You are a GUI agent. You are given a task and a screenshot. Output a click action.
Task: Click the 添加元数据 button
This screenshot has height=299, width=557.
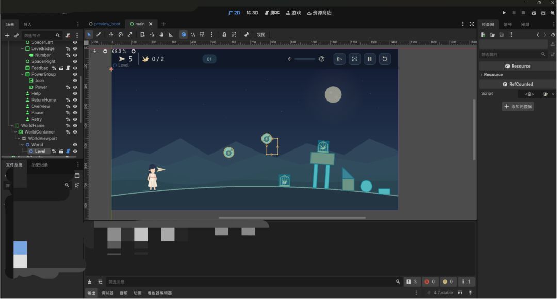(x=518, y=107)
